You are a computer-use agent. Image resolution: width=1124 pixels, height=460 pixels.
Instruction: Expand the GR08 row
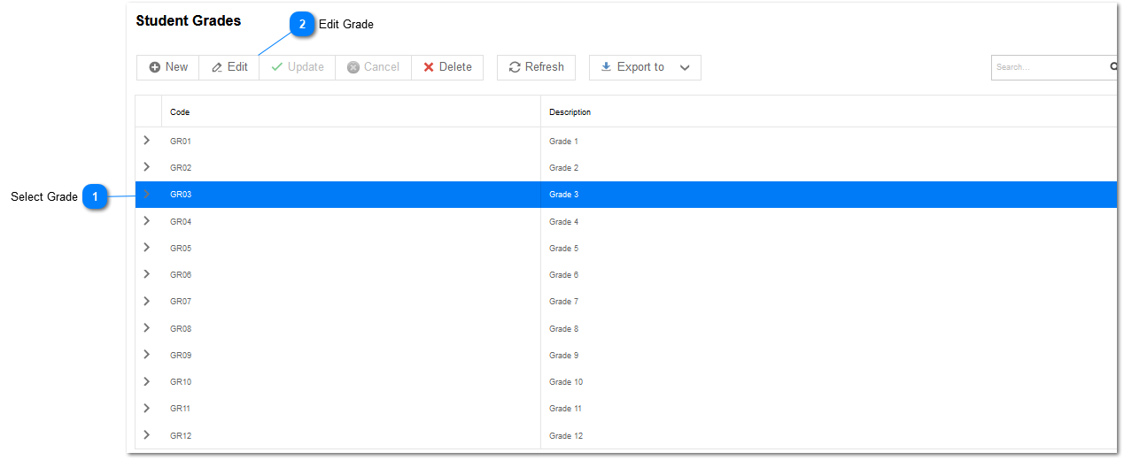[x=147, y=328]
